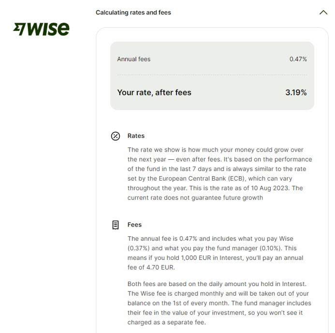Click the percent Rates icon
The image size is (335, 333).
pyautogui.click(x=116, y=136)
